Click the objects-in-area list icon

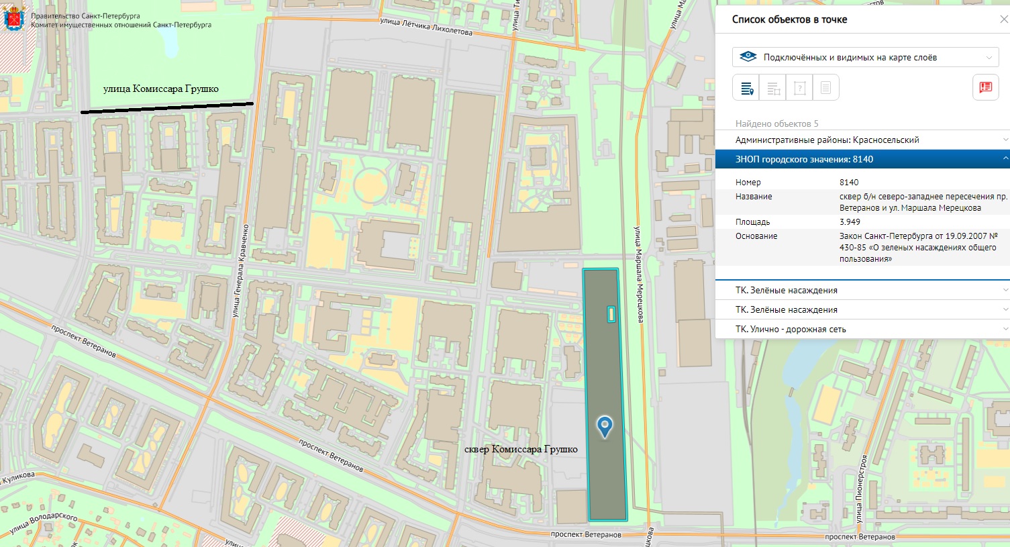[772, 88]
